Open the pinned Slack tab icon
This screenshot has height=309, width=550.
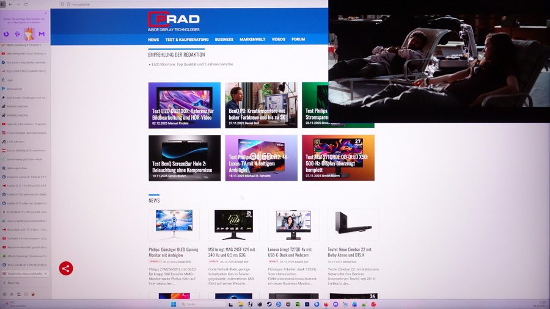[18, 34]
